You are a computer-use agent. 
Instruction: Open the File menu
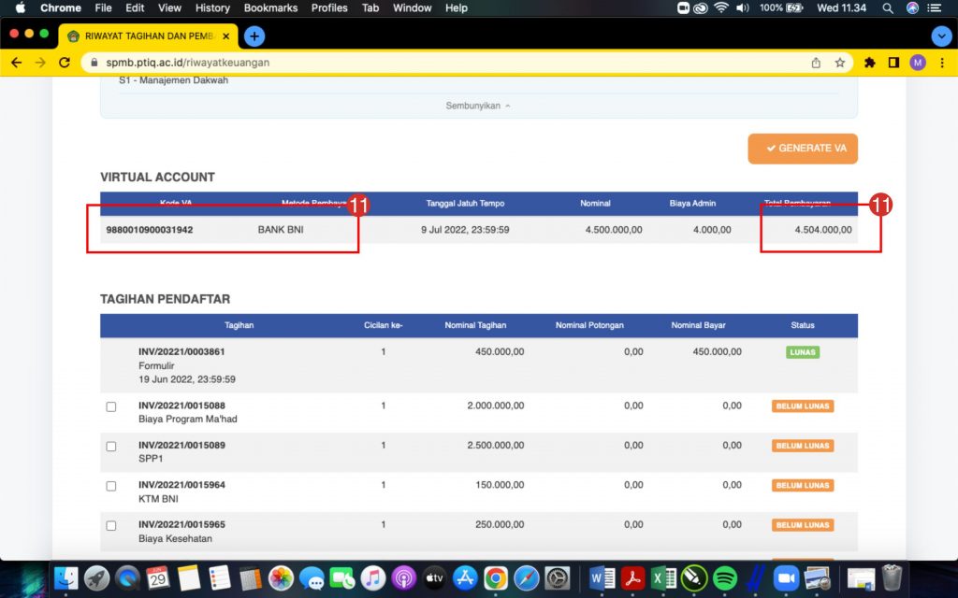click(x=103, y=7)
